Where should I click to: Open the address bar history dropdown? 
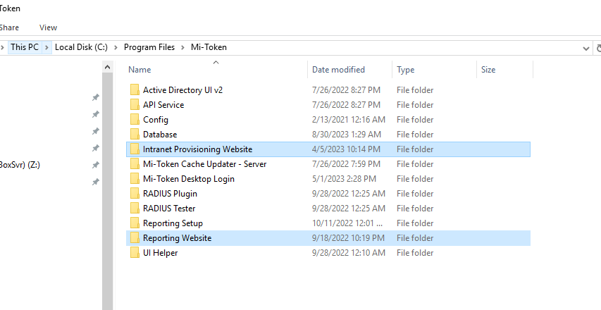click(x=585, y=49)
